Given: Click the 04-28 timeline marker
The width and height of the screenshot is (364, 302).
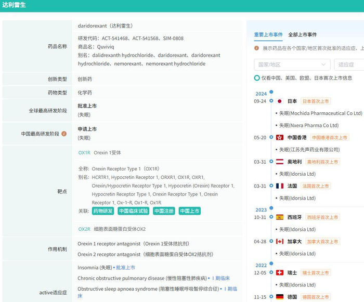Looking at the screenshot, I should (x=271, y=241).
